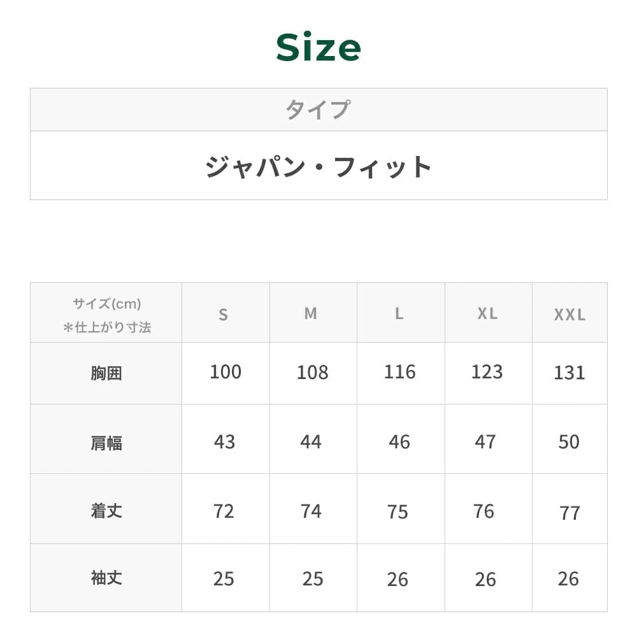Click the 肩幅 row label

106,443
